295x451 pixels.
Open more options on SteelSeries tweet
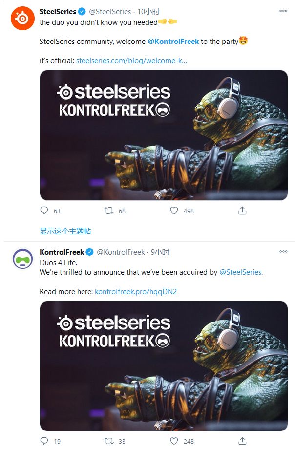283,11
